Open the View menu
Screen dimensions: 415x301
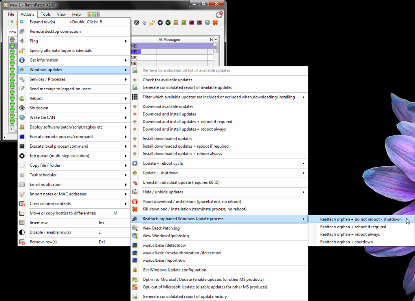[x=61, y=14]
